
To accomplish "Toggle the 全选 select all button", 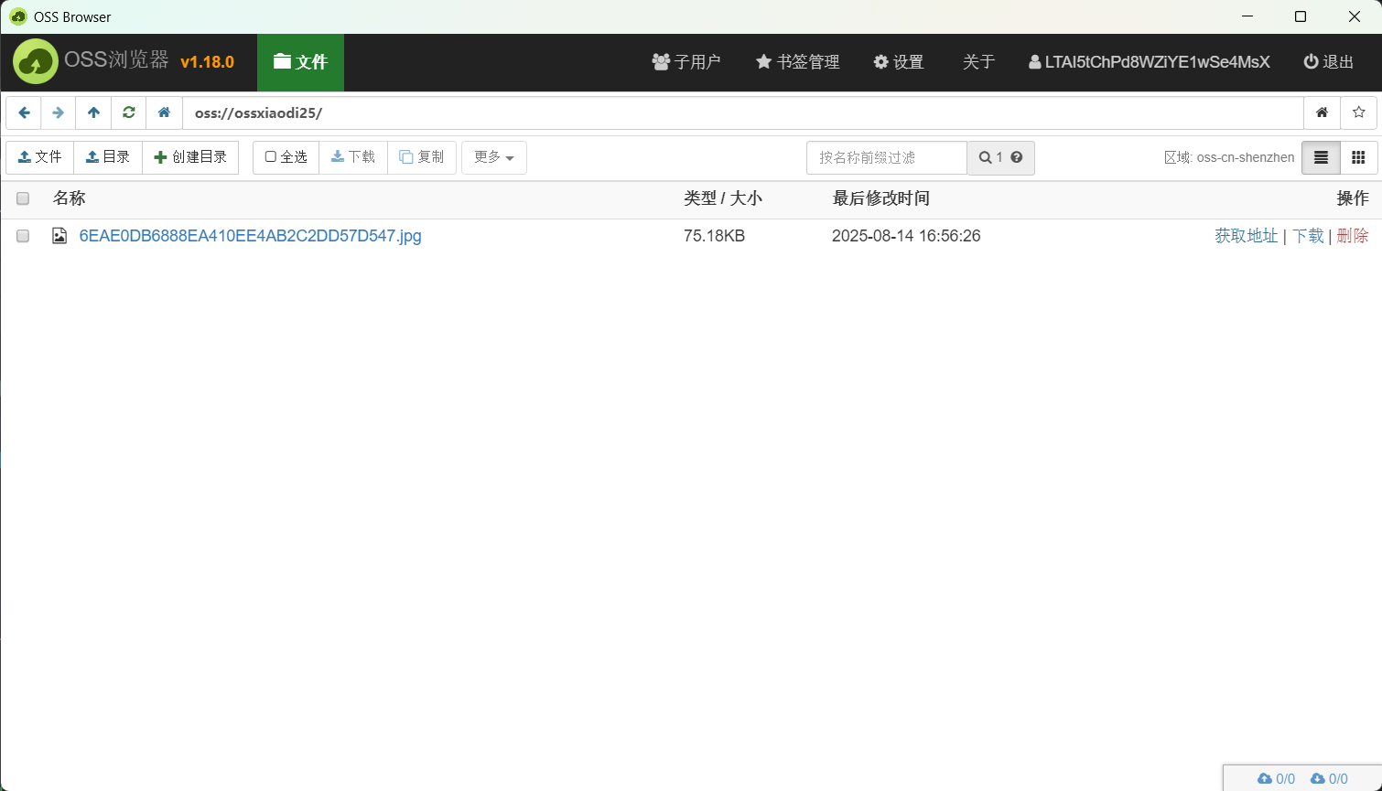I will click(x=286, y=157).
